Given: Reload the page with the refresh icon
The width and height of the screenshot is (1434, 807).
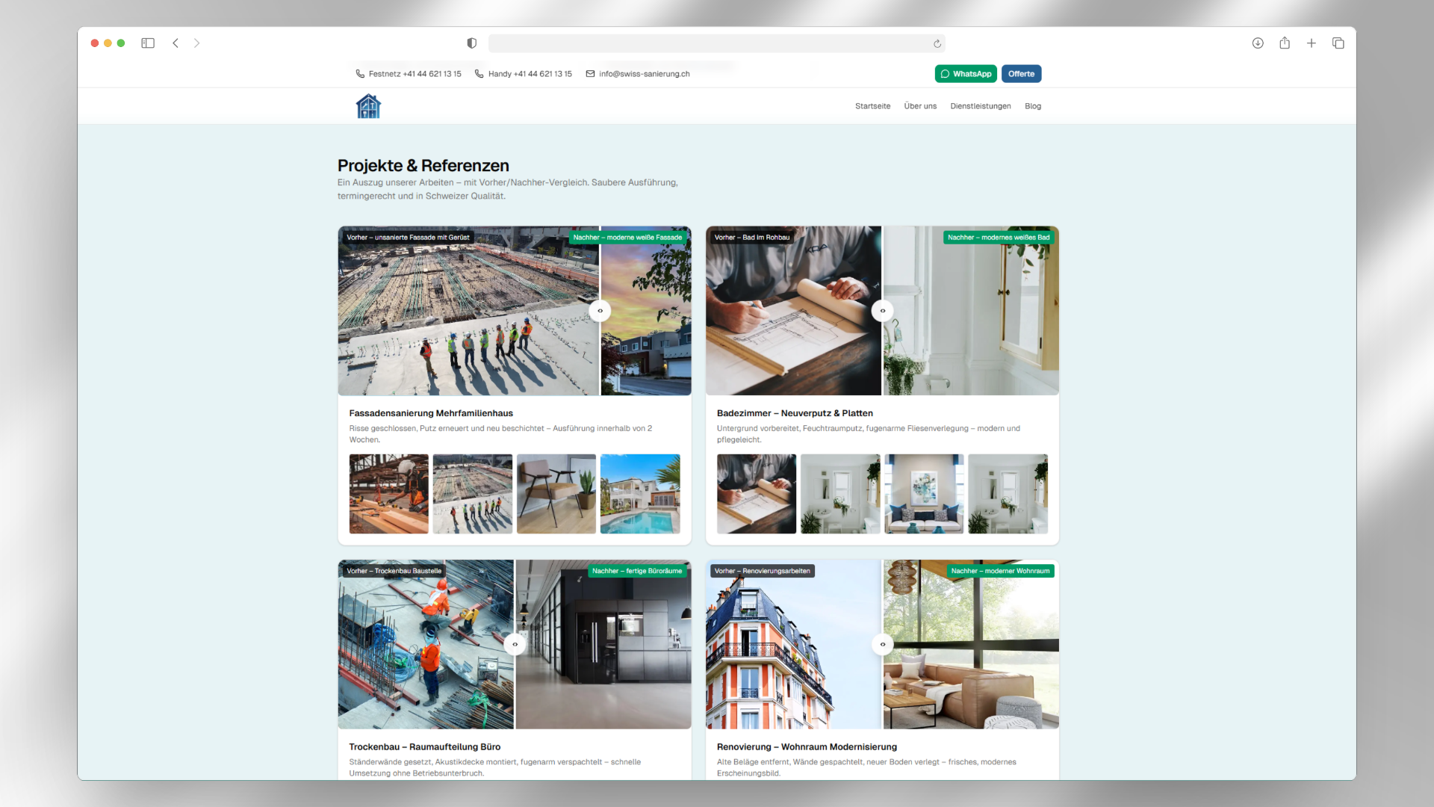Looking at the screenshot, I should tap(937, 44).
